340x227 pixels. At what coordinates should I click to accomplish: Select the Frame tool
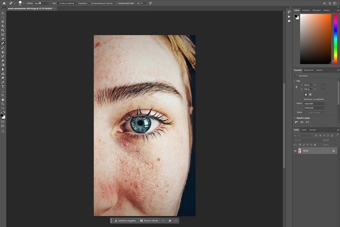(x=3, y=35)
